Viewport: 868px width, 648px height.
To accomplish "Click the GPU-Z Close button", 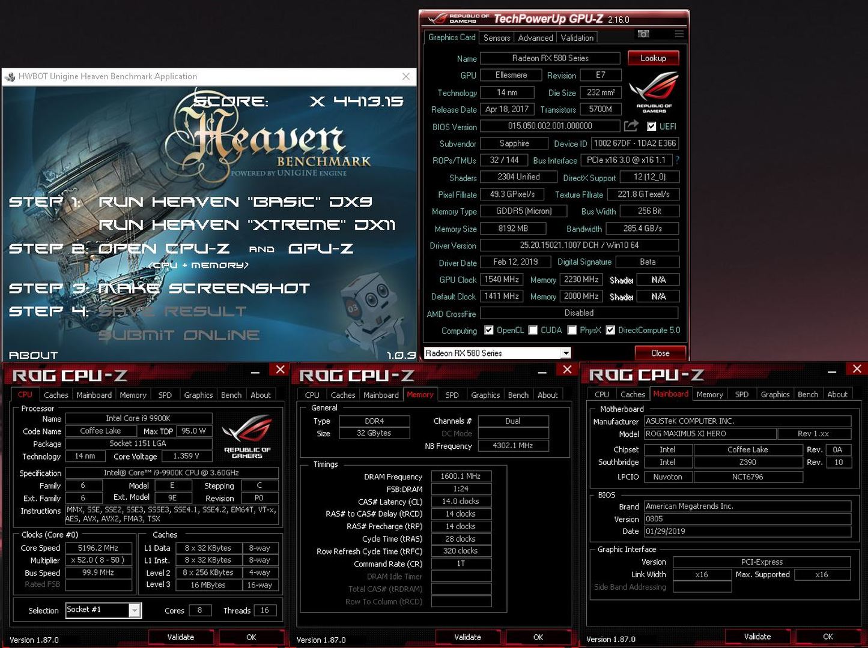I will coord(660,353).
